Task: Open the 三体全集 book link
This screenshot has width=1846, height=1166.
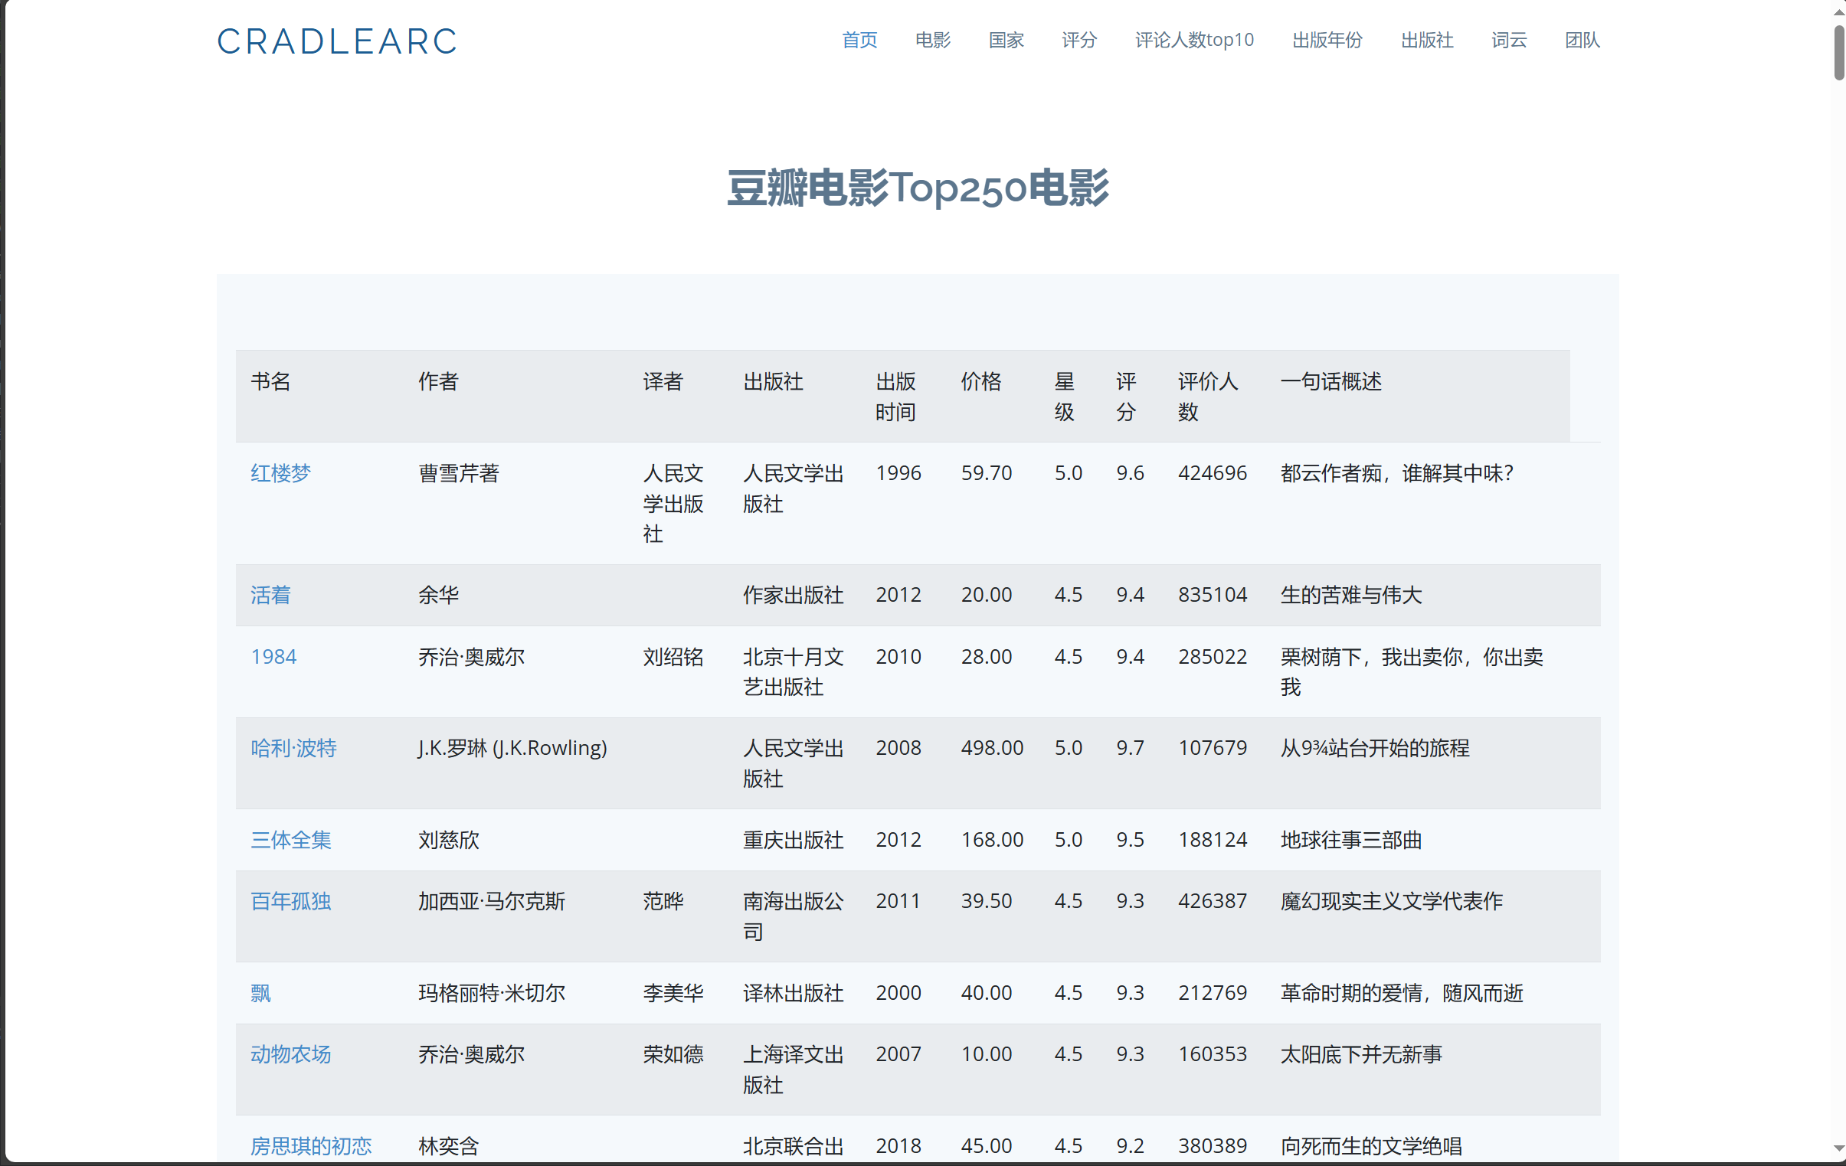Action: pos(290,840)
